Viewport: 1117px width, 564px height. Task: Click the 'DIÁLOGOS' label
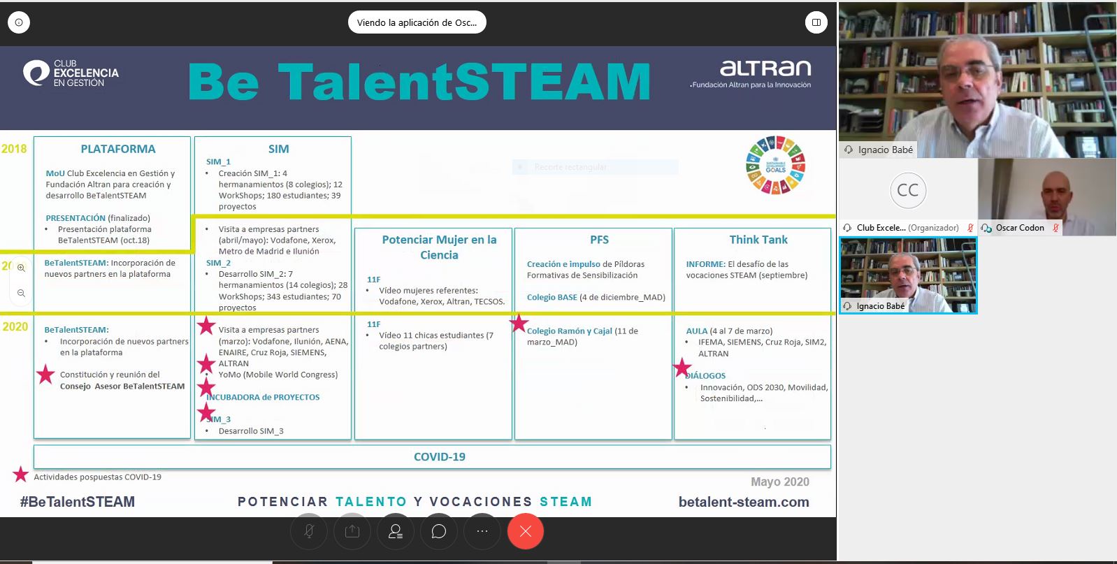[706, 376]
